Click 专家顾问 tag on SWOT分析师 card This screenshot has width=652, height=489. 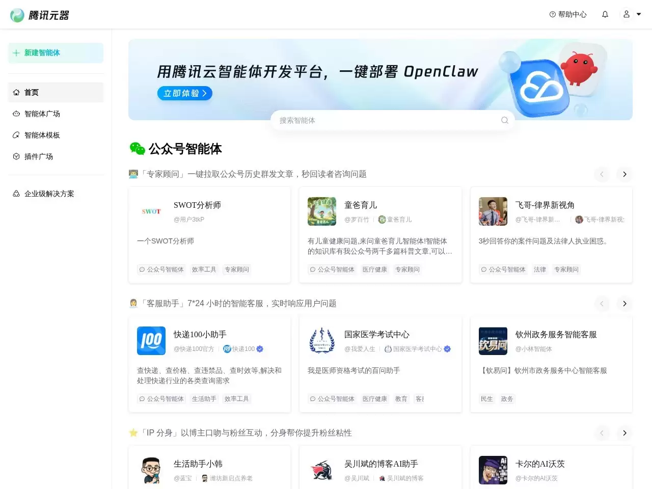click(x=237, y=269)
